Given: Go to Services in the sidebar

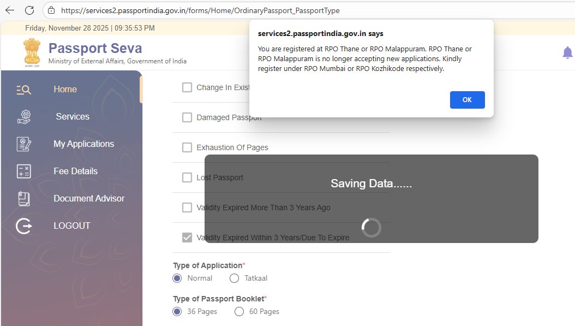Looking at the screenshot, I should 73,117.
